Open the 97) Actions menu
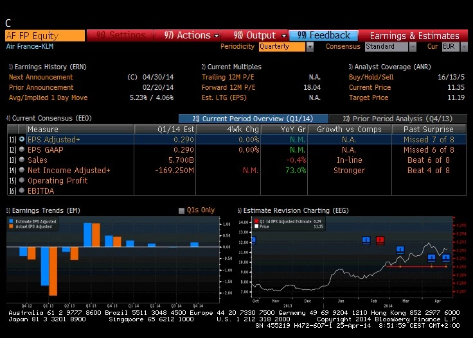The height and width of the screenshot is (338, 473). click(x=187, y=35)
